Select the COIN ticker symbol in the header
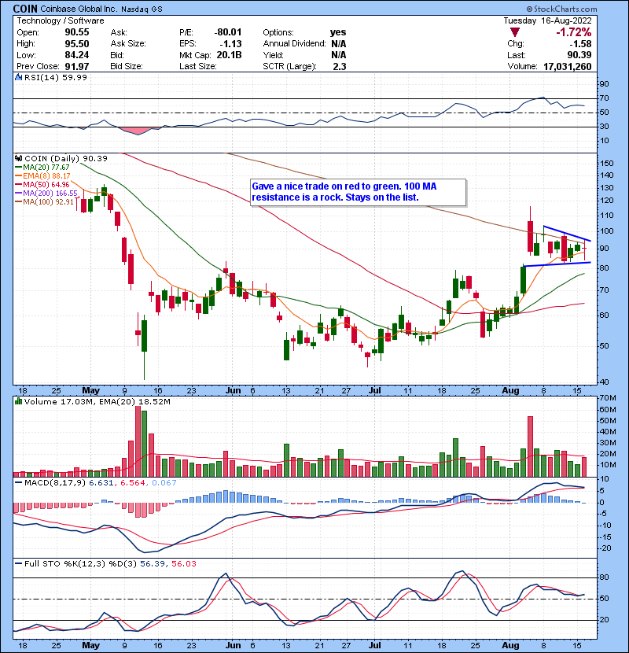 [x=25, y=9]
